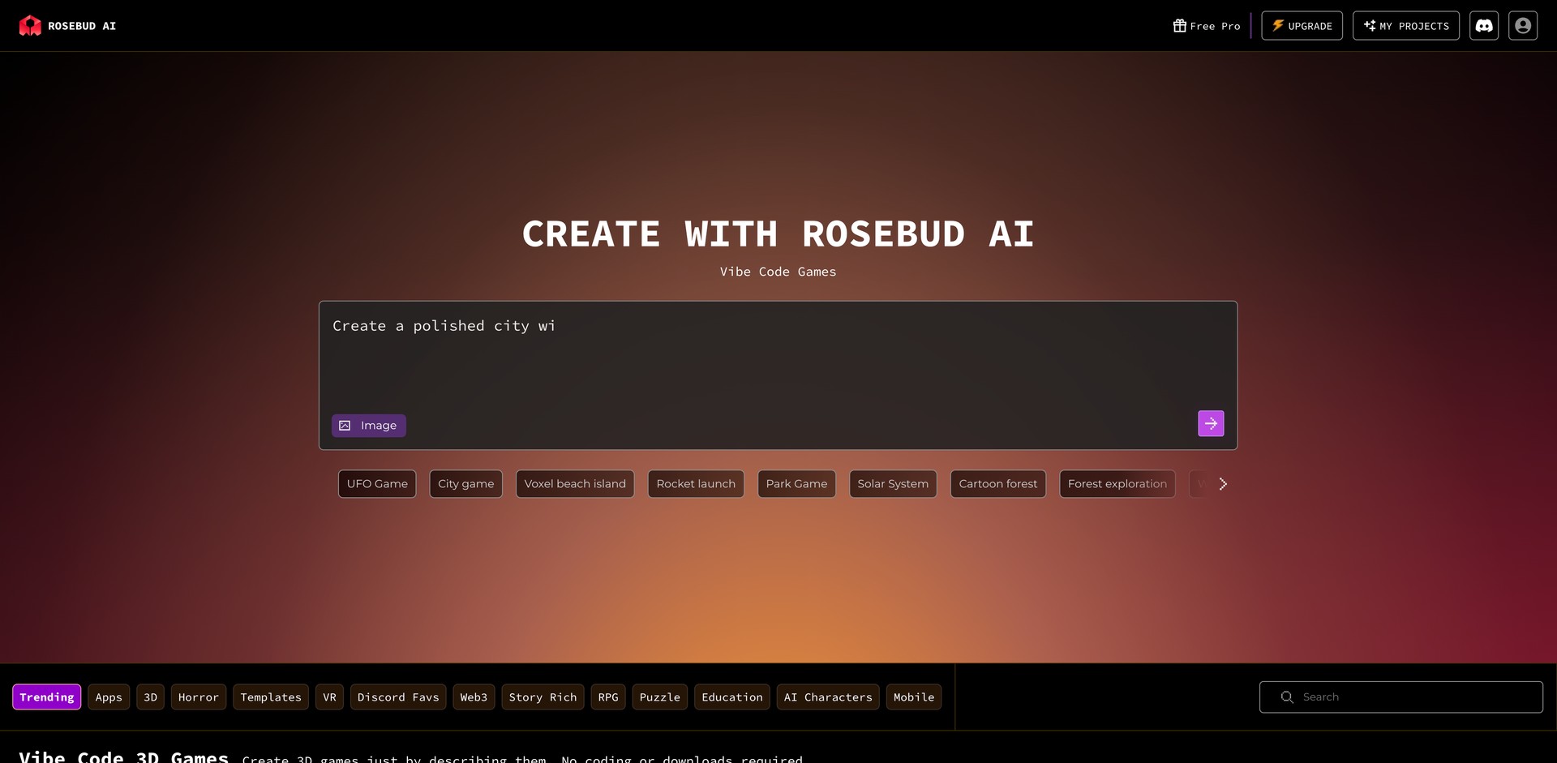
Task: Show more suggestions with right chevron
Action: [1223, 484]
